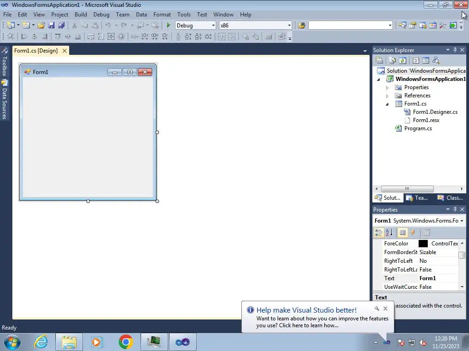Click the Find in Files icon
469x351 pixels.
coord(301,26)
